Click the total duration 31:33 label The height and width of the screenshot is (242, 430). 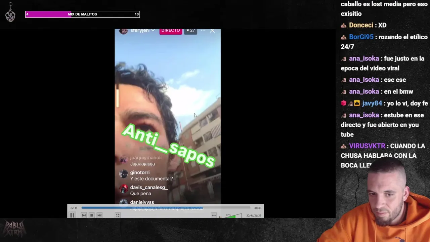tap(258, 208)
